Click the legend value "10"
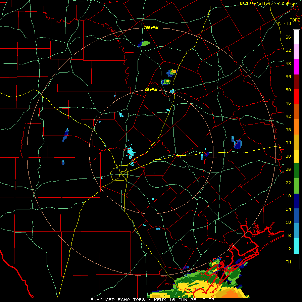Screen dimensions: 302x302 pos(288,222)
